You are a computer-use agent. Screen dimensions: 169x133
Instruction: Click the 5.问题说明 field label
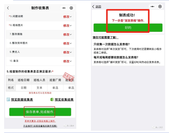tap(16, 16)
